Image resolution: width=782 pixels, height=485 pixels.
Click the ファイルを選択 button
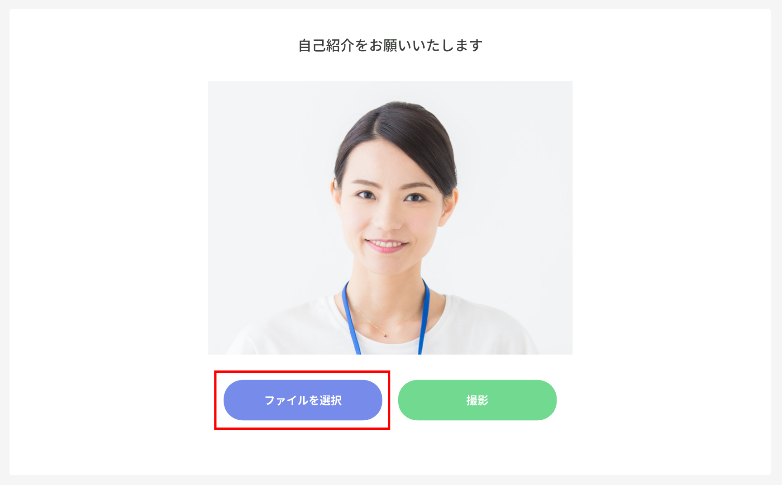coord(303,400)
